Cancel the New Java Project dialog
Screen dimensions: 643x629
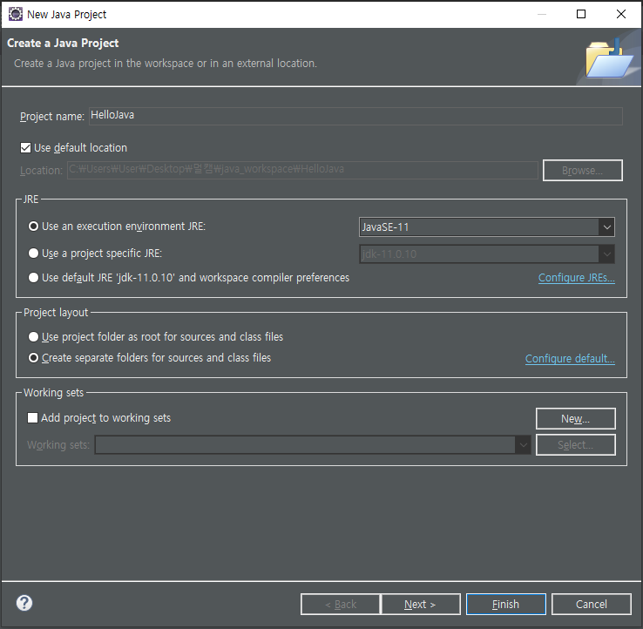pyautogui.click(x=592, y=604)
